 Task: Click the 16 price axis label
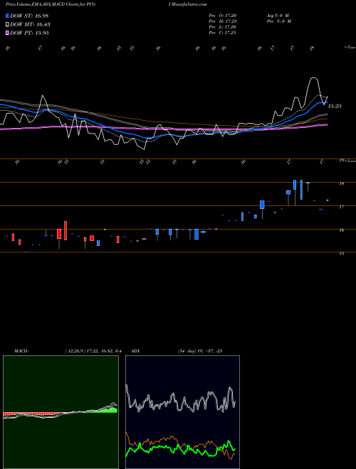click(342, 230)
